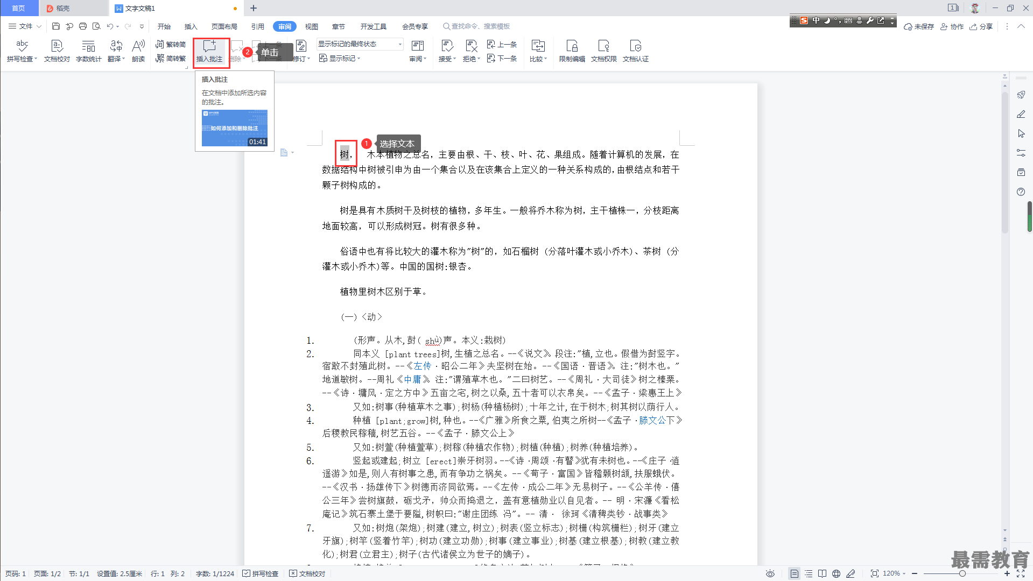Image resolution: width=1033 pixels, height=581 pixels.
Task: Click the selection arrow icon in right sidebar
Action: click(x=1021, y=133)
